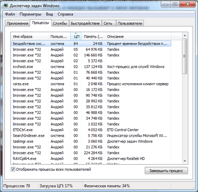Sort by Память column header
This screenshot has width=198, height=192.
point(94,37)
